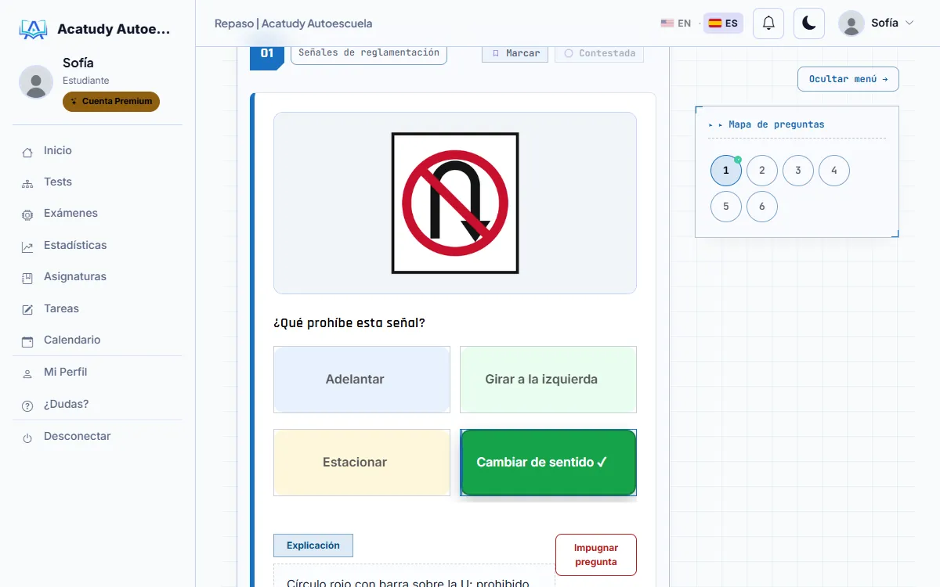Viewport: 940px width, 587px height.
Task: Select the answer Adelantar
Action: [362, 380]
